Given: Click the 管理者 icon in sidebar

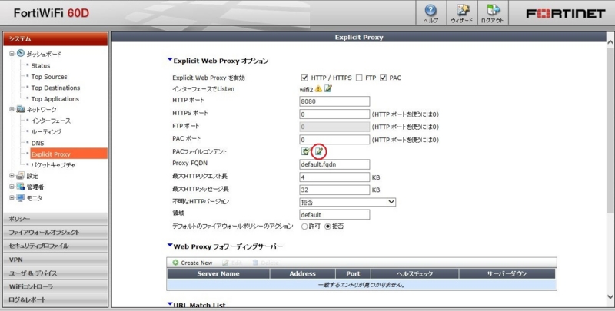Looking at the screenshot, I should (21, 187).
